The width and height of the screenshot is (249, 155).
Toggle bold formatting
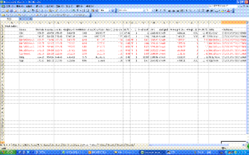click(x=157, y=11)
